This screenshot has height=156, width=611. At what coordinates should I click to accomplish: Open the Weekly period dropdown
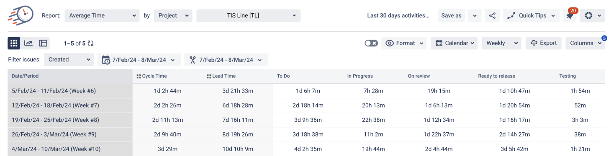point(501,43)
